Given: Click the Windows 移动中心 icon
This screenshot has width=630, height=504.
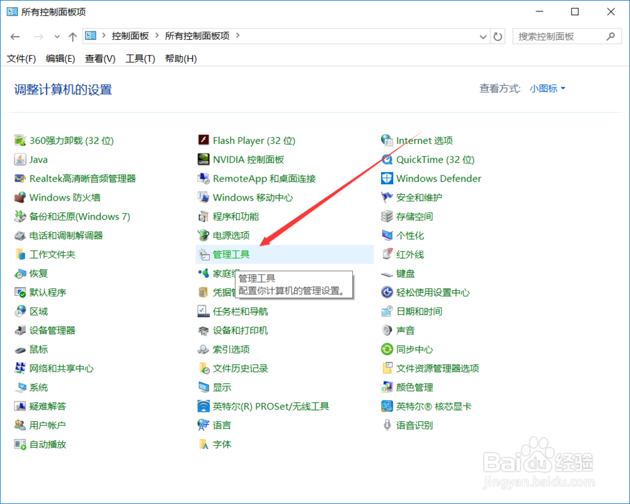Looking at the screenshot, I should point(203,197).
